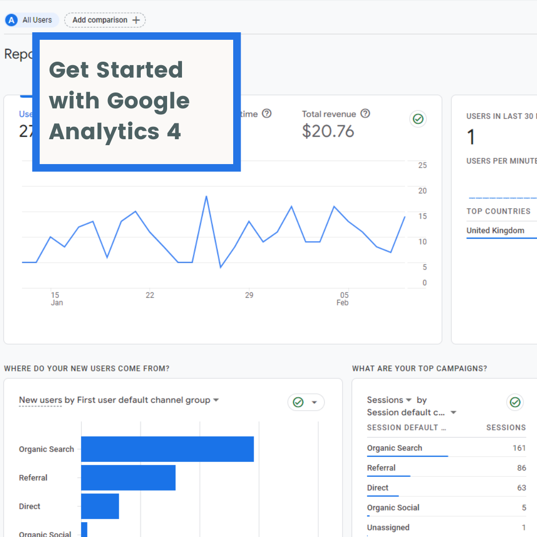Click TOP COUNTRIES heading
This screenshot has width=537, height=537.
pyautogui.click(x=498, y=211)
